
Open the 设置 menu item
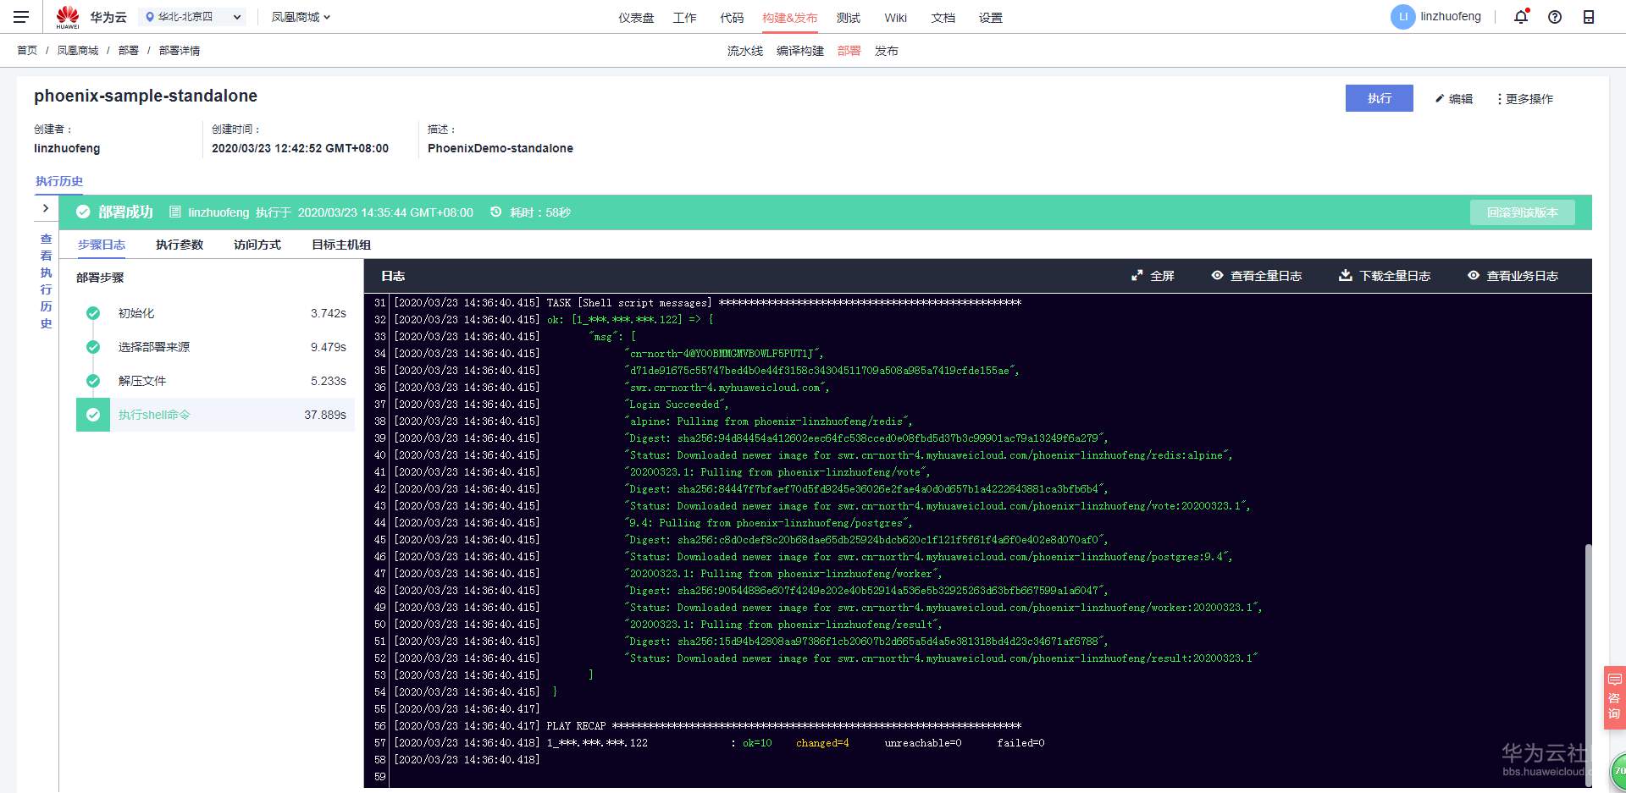[x=990, y=18]
